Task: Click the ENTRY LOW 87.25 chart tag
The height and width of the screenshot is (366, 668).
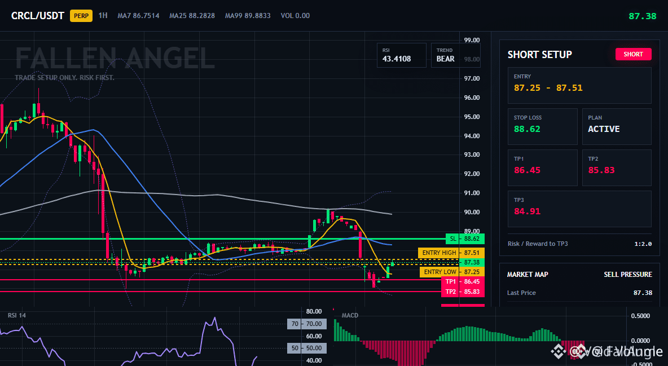Action: [x=452, y=272]
